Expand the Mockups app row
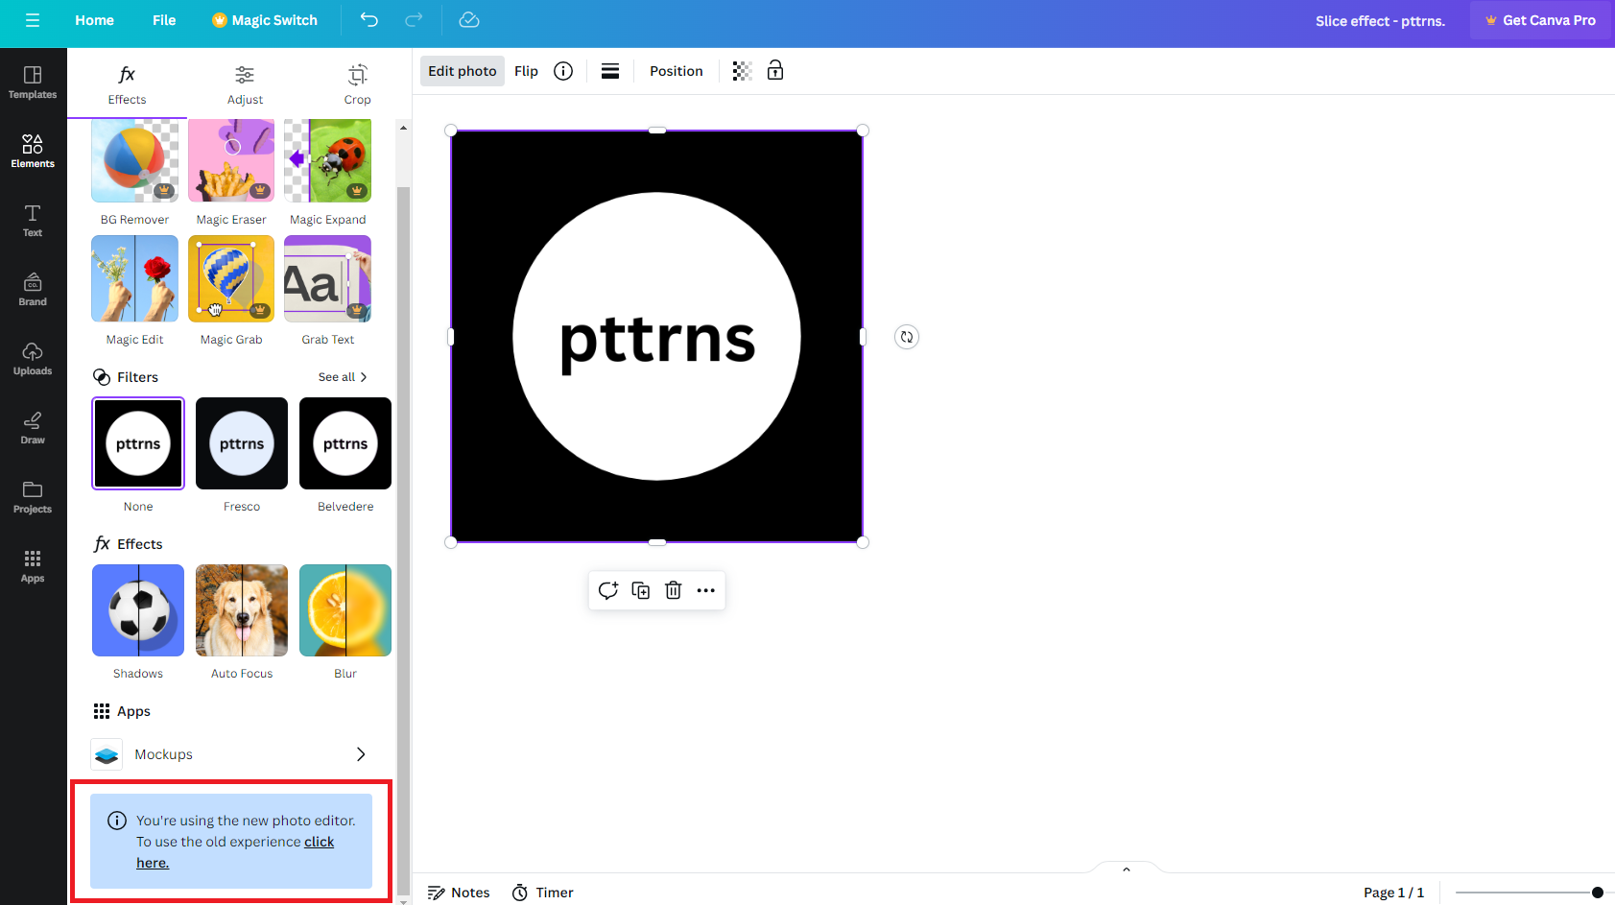Image resolution: width=1615 pixels, height=905 pixels. coord(230,754)
